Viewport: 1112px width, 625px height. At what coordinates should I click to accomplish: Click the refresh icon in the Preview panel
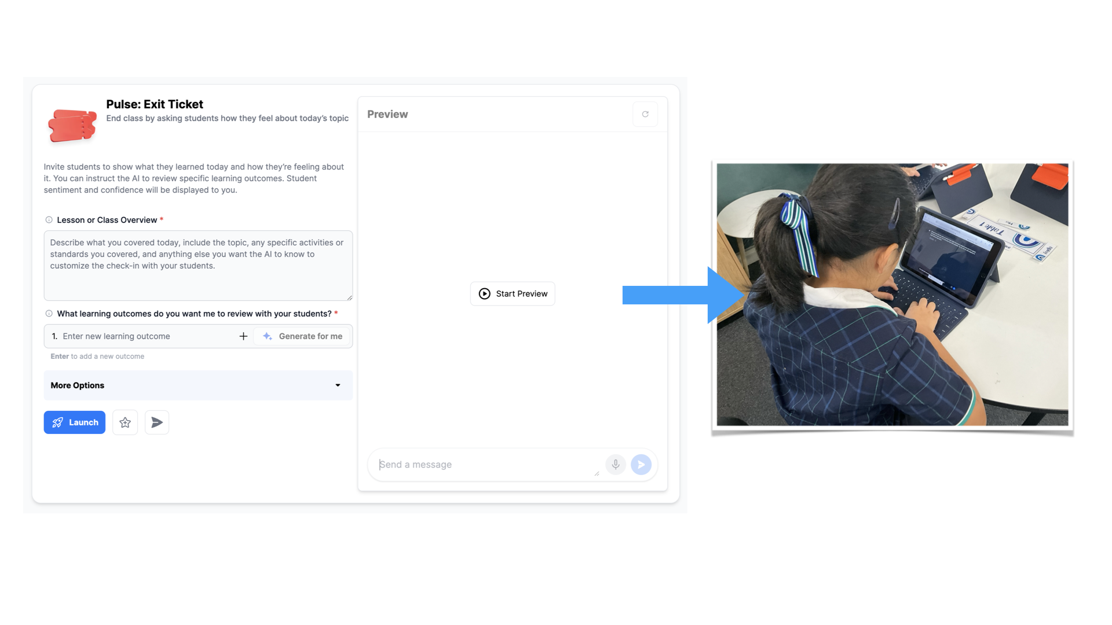pyautogui.click(x=645, y=114)
